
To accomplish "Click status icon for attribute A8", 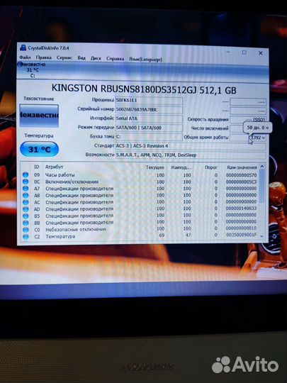I will tap(26, 195).
